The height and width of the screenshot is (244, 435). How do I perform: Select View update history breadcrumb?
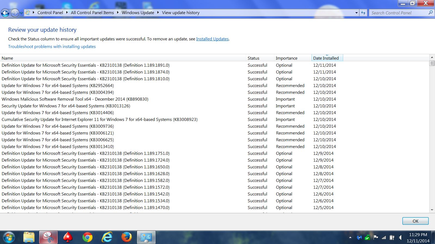pos(181,12)
